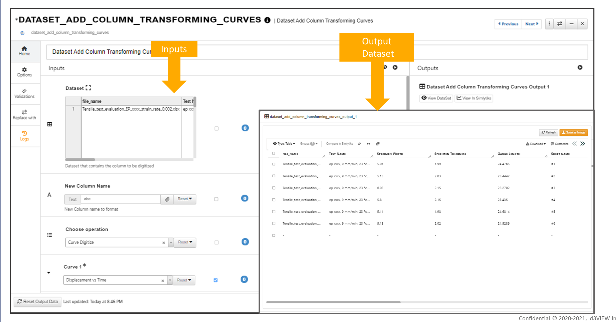
Task: Enable the New Column Name checkbox
Action: coord(216,199)
